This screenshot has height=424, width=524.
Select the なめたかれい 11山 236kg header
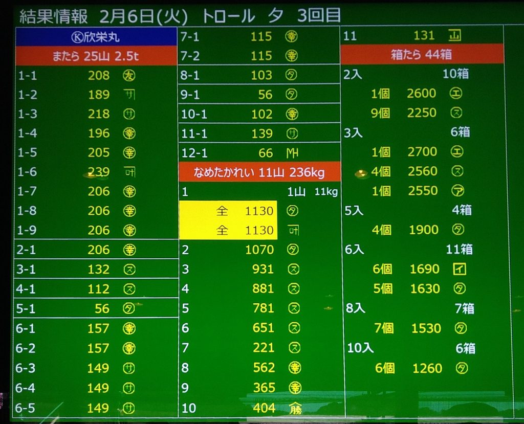tap(259, 172)
